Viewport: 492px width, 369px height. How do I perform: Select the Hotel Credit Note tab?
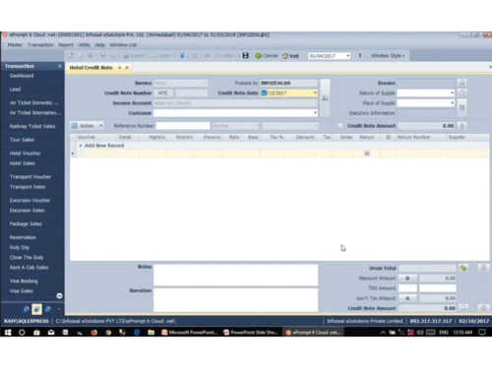click(x=91, y=68)
